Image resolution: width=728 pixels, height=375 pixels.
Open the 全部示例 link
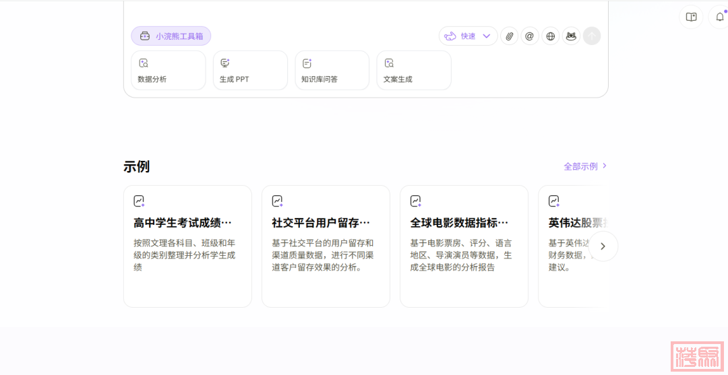pos(585,166)
